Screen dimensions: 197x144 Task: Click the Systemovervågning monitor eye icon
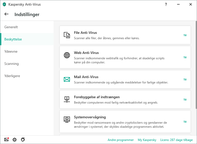coord(67,120)
